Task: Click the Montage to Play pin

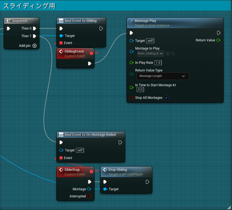Action: [x=132, y=52]
